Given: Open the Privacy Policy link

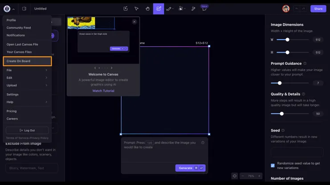Looking at the screenshot, I should (39, 138).
